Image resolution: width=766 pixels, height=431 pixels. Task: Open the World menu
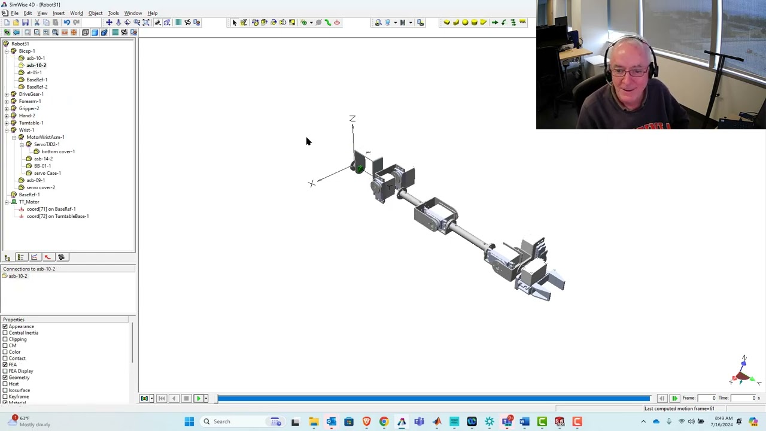77,13
